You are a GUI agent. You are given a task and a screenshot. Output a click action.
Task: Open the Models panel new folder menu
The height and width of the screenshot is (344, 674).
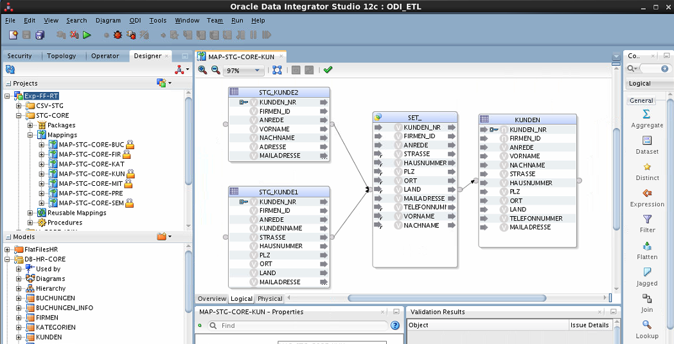164,237
